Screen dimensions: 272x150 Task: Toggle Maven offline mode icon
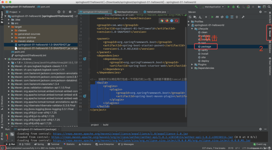(x=222, y=17)
